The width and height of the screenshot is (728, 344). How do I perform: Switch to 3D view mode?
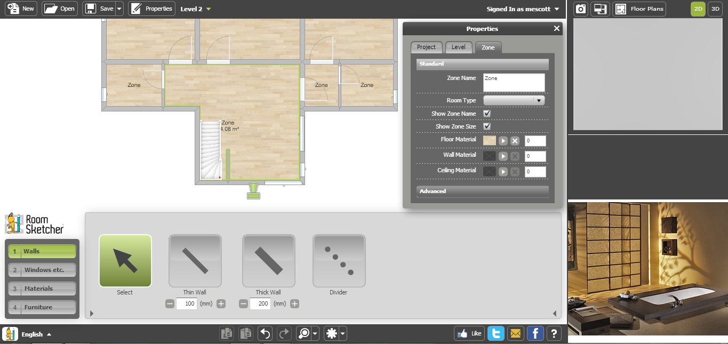(715, 9)
